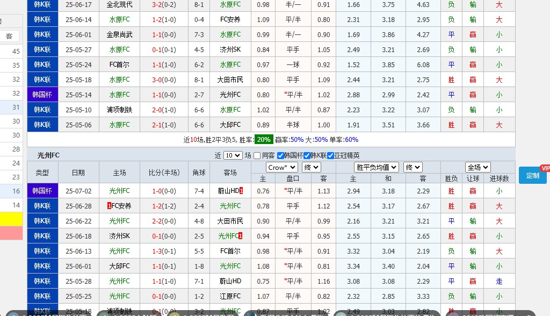
Task: Click the FC首尔 away team link
Action: coord(229,250)
